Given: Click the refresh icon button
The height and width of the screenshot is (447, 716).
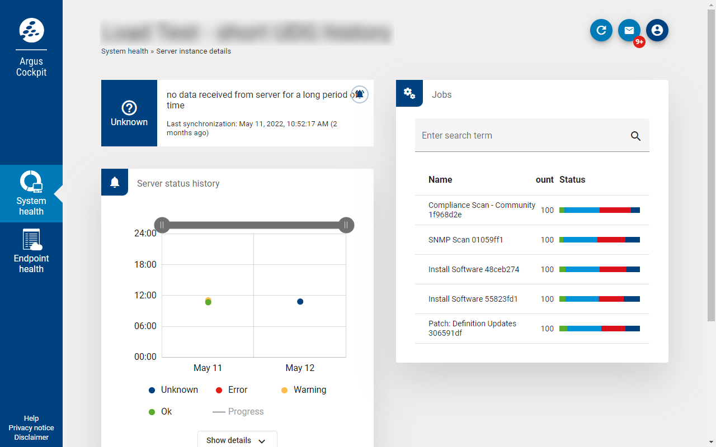Looking at the screenshot, I should 601,30.
